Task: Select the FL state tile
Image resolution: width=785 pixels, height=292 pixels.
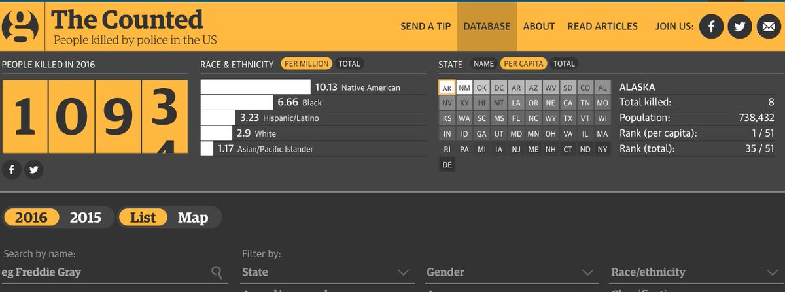Action: pyautogui.click(x=516, y=118)
